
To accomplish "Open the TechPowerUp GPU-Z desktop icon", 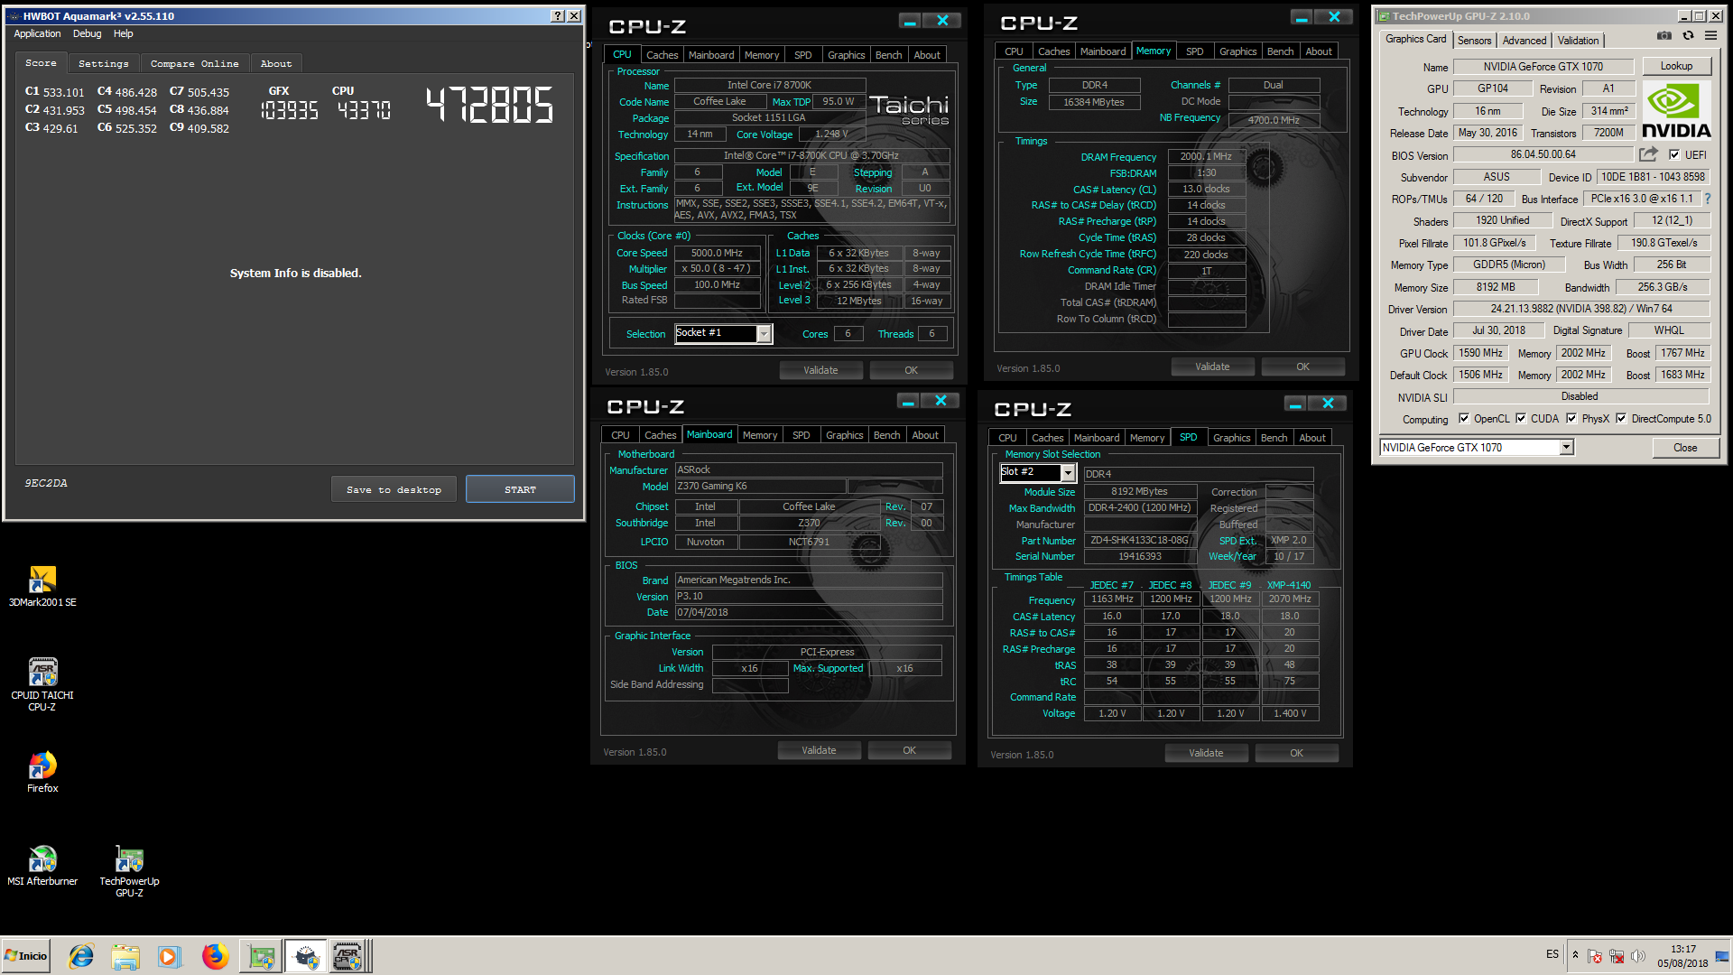I will coord(129,870).
